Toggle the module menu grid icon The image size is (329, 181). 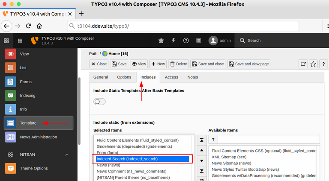(x=7, y=41)
